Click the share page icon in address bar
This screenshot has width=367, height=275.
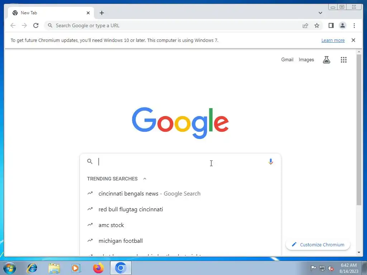tap(305, 25)
